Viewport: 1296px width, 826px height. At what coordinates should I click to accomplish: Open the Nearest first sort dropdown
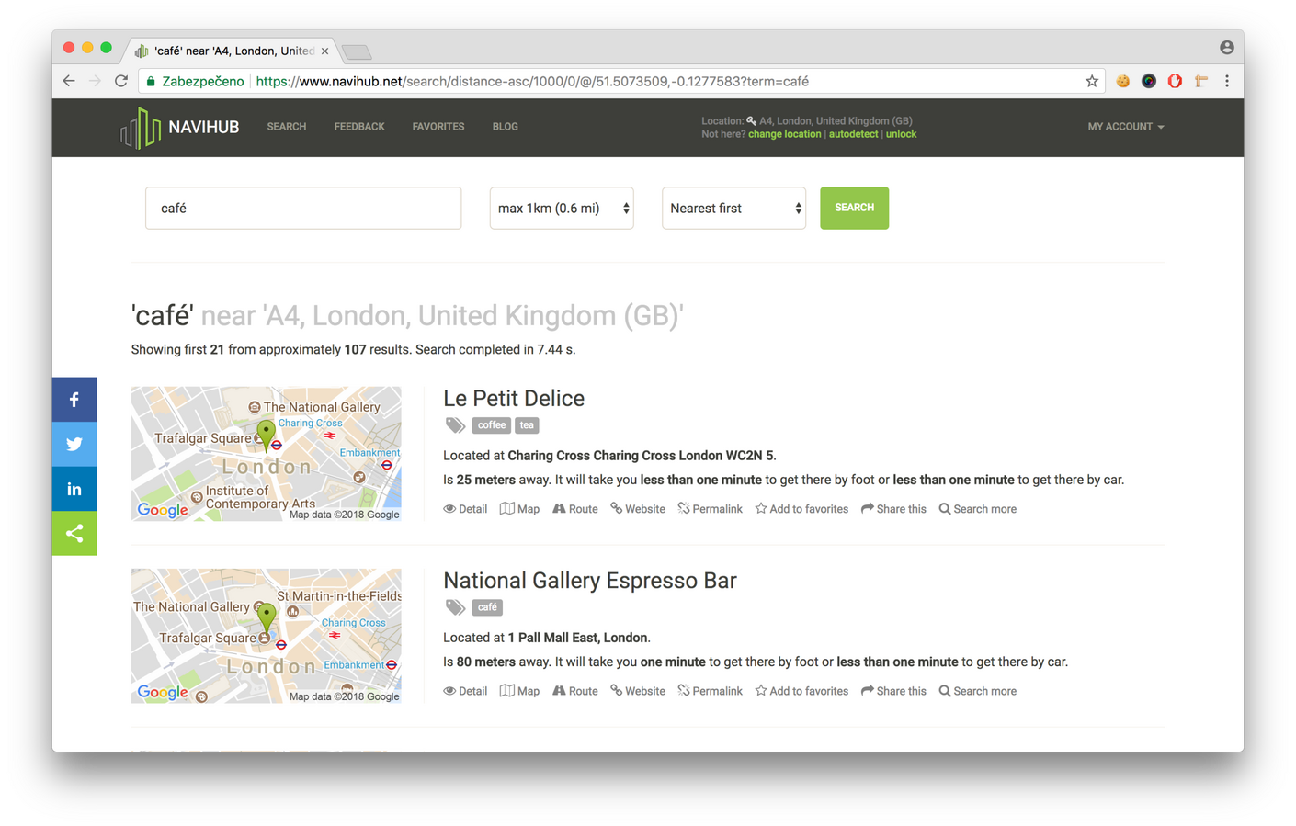733,209
